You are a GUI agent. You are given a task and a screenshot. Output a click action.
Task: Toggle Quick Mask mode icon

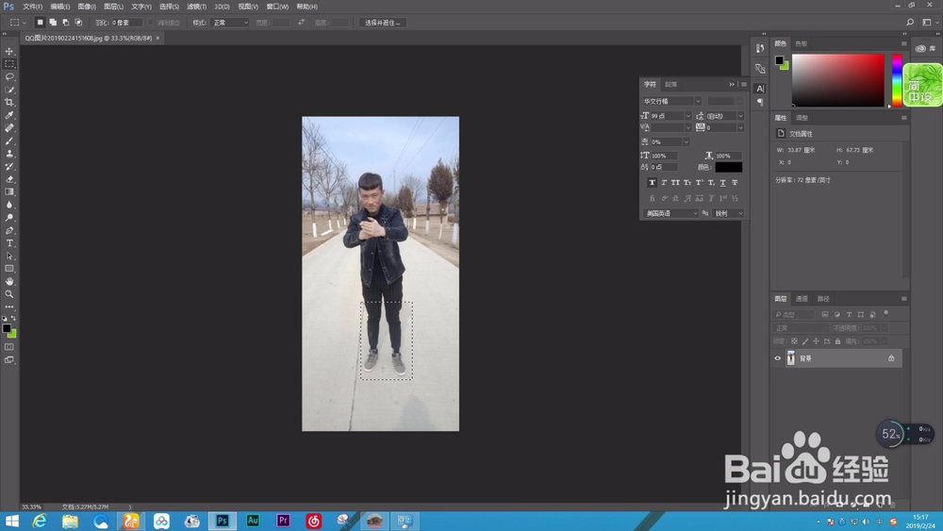coord(9,347)
